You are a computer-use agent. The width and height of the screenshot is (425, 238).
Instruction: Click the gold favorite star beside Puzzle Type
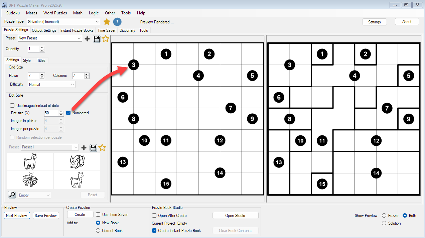click(x=107, y=22)
